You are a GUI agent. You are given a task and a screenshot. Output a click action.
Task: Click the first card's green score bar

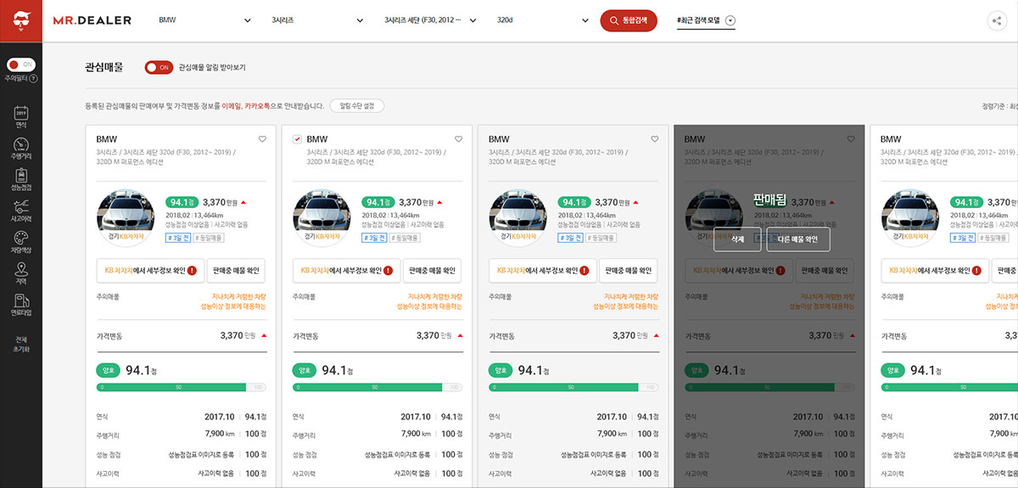point(182,387)
